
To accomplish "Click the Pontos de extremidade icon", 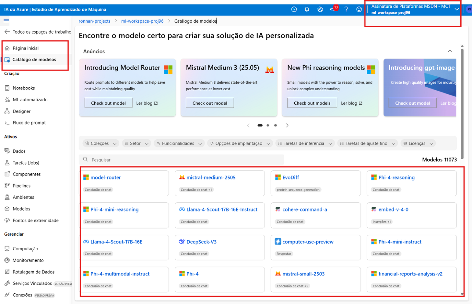I will pos(7,221).
